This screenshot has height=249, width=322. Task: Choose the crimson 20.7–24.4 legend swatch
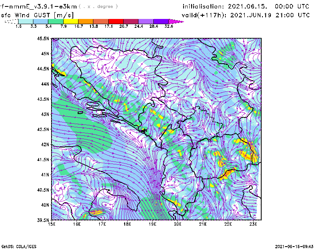point(131,21)
